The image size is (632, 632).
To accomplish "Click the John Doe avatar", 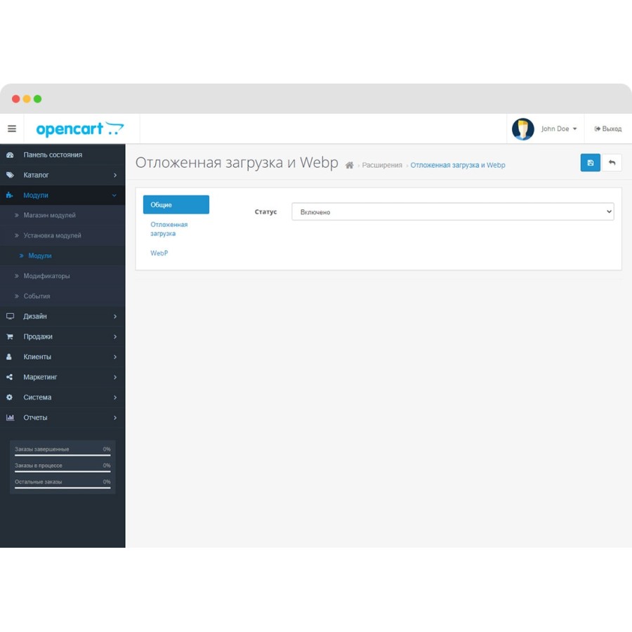I will pyautogui.click(x=522, y=129).
